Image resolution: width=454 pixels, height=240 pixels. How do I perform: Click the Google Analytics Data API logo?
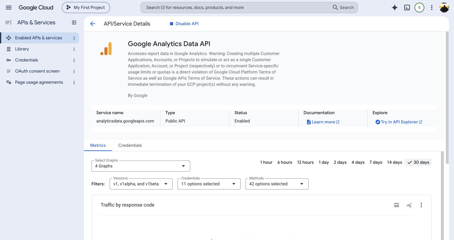(x=106, y=49)
